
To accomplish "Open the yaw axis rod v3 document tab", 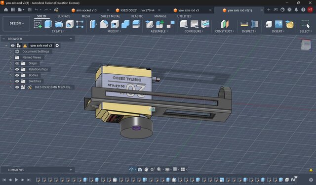I will [189, 10].
